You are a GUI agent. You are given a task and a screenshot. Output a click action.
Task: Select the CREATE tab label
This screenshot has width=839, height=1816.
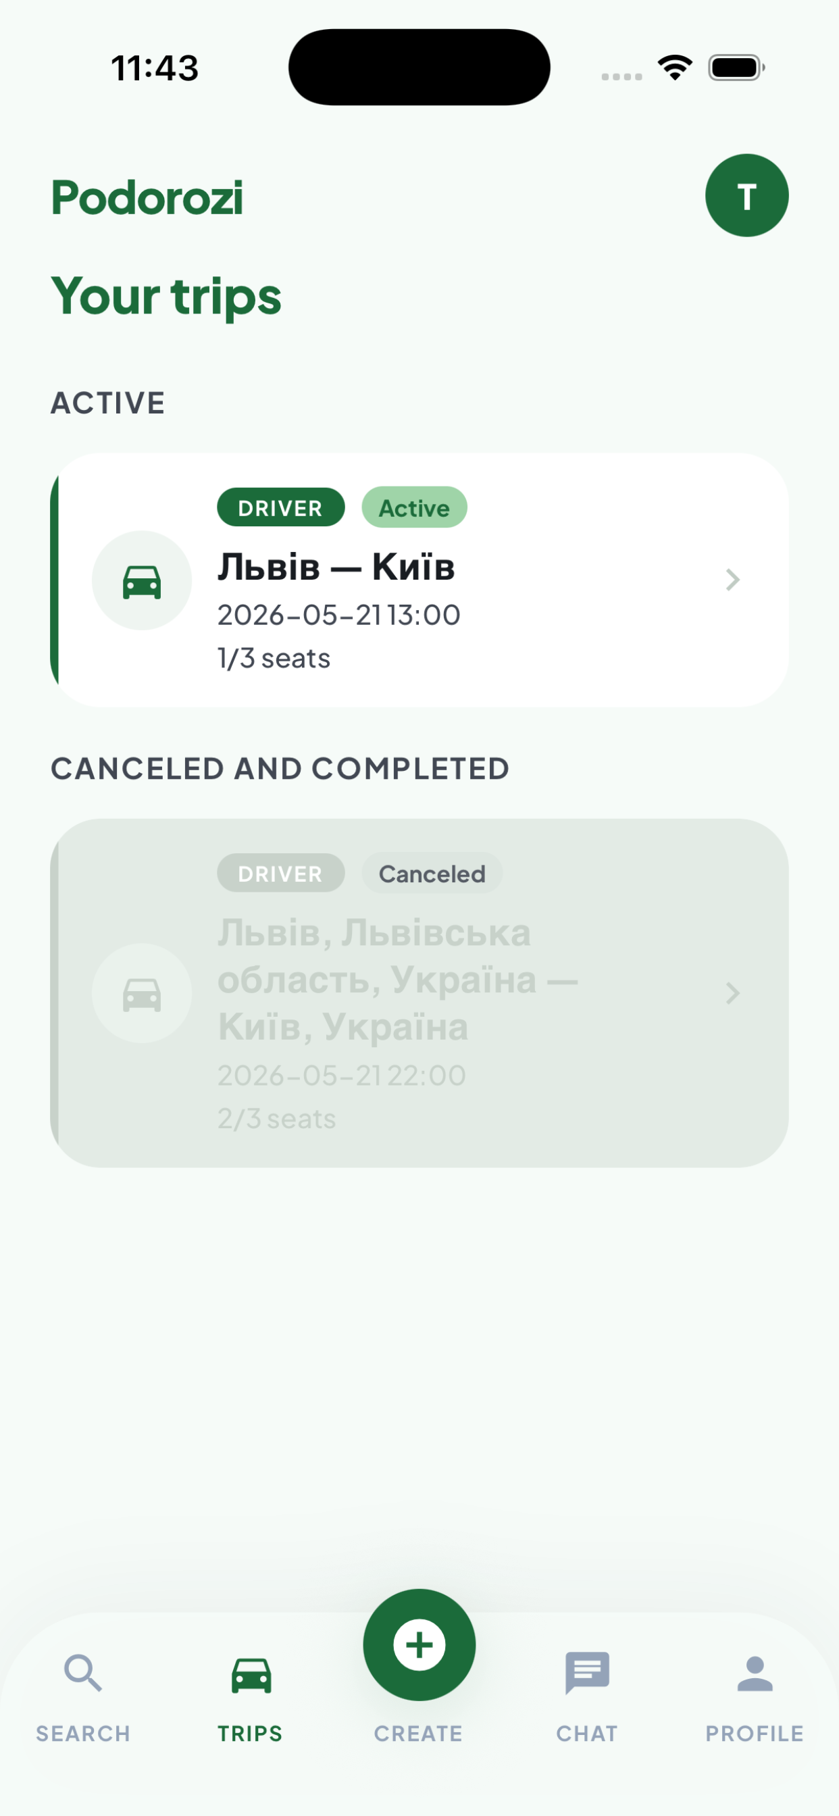419,1734
